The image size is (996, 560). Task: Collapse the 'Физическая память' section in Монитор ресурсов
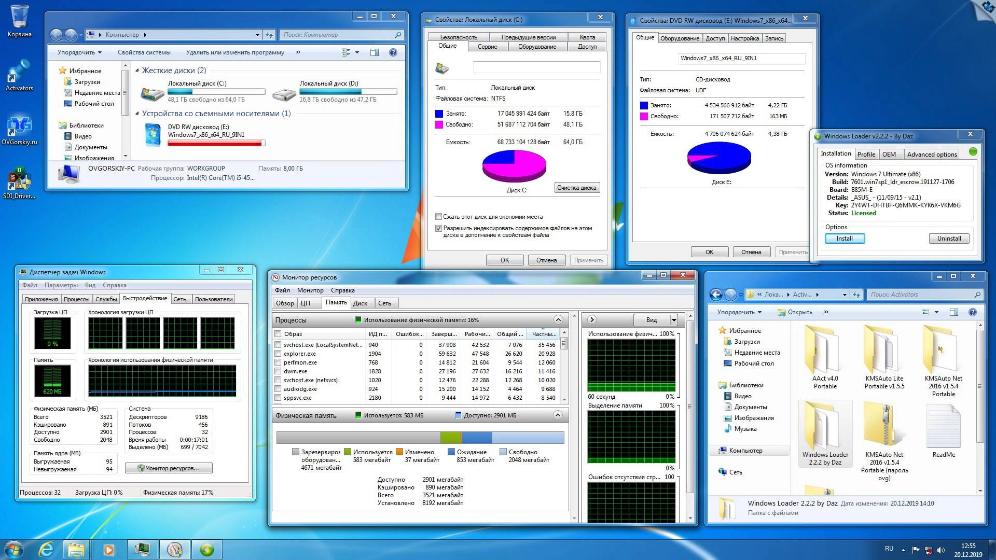click(559, 415)
